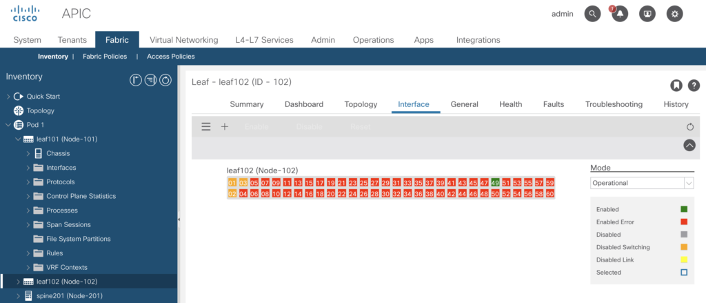
Task: Click the admin user label
Action: click(563, 14)
